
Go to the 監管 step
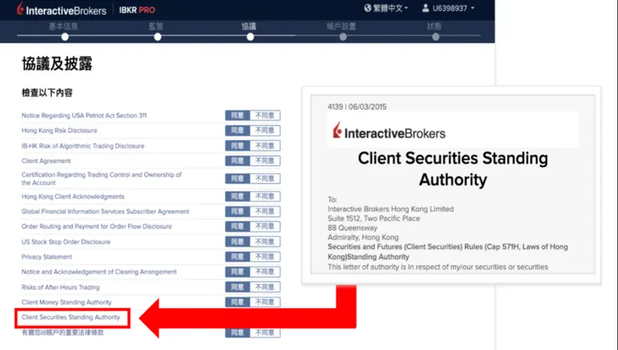coord(156,27)
